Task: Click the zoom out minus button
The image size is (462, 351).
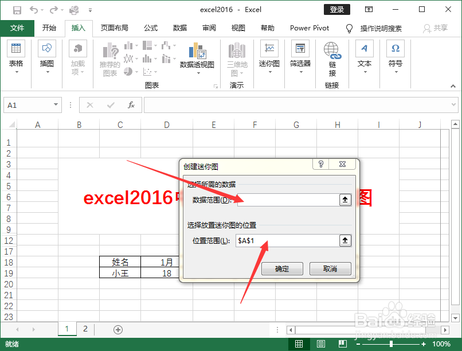Action: click(x=358, y=344)
